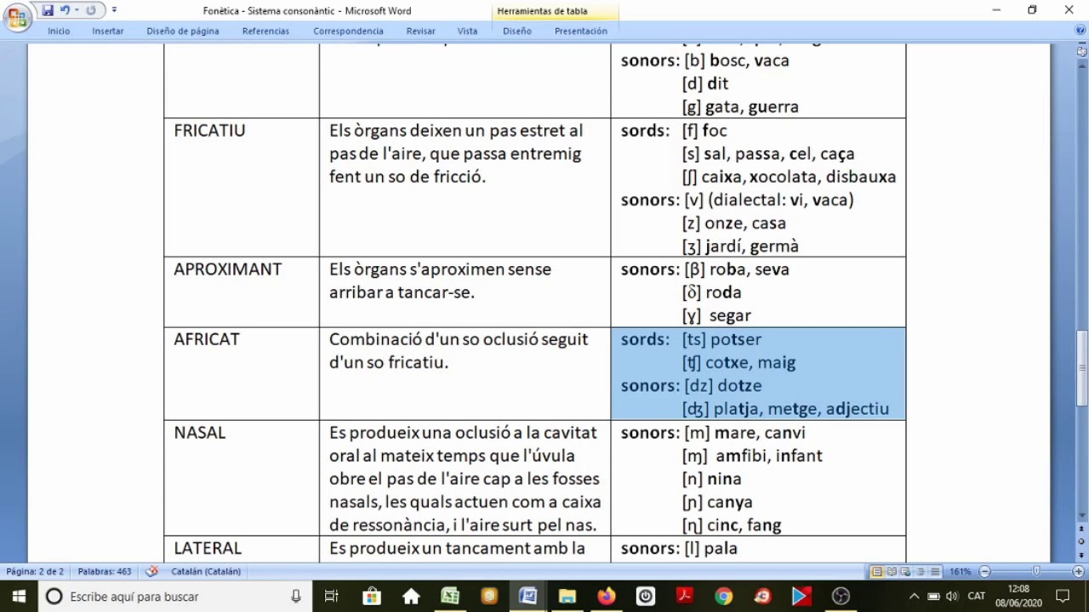The width and height of the screenshot is (1089, 612).
Task: Undo the last action
Action: (65, 10)
